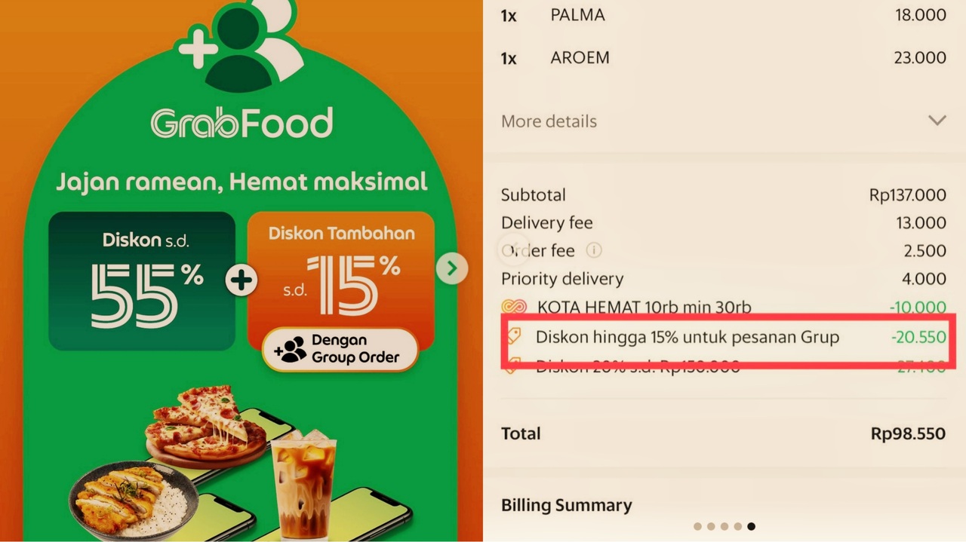Select the last carousel page dot
This screenshot has width=966, height=542.
point(751,526)
